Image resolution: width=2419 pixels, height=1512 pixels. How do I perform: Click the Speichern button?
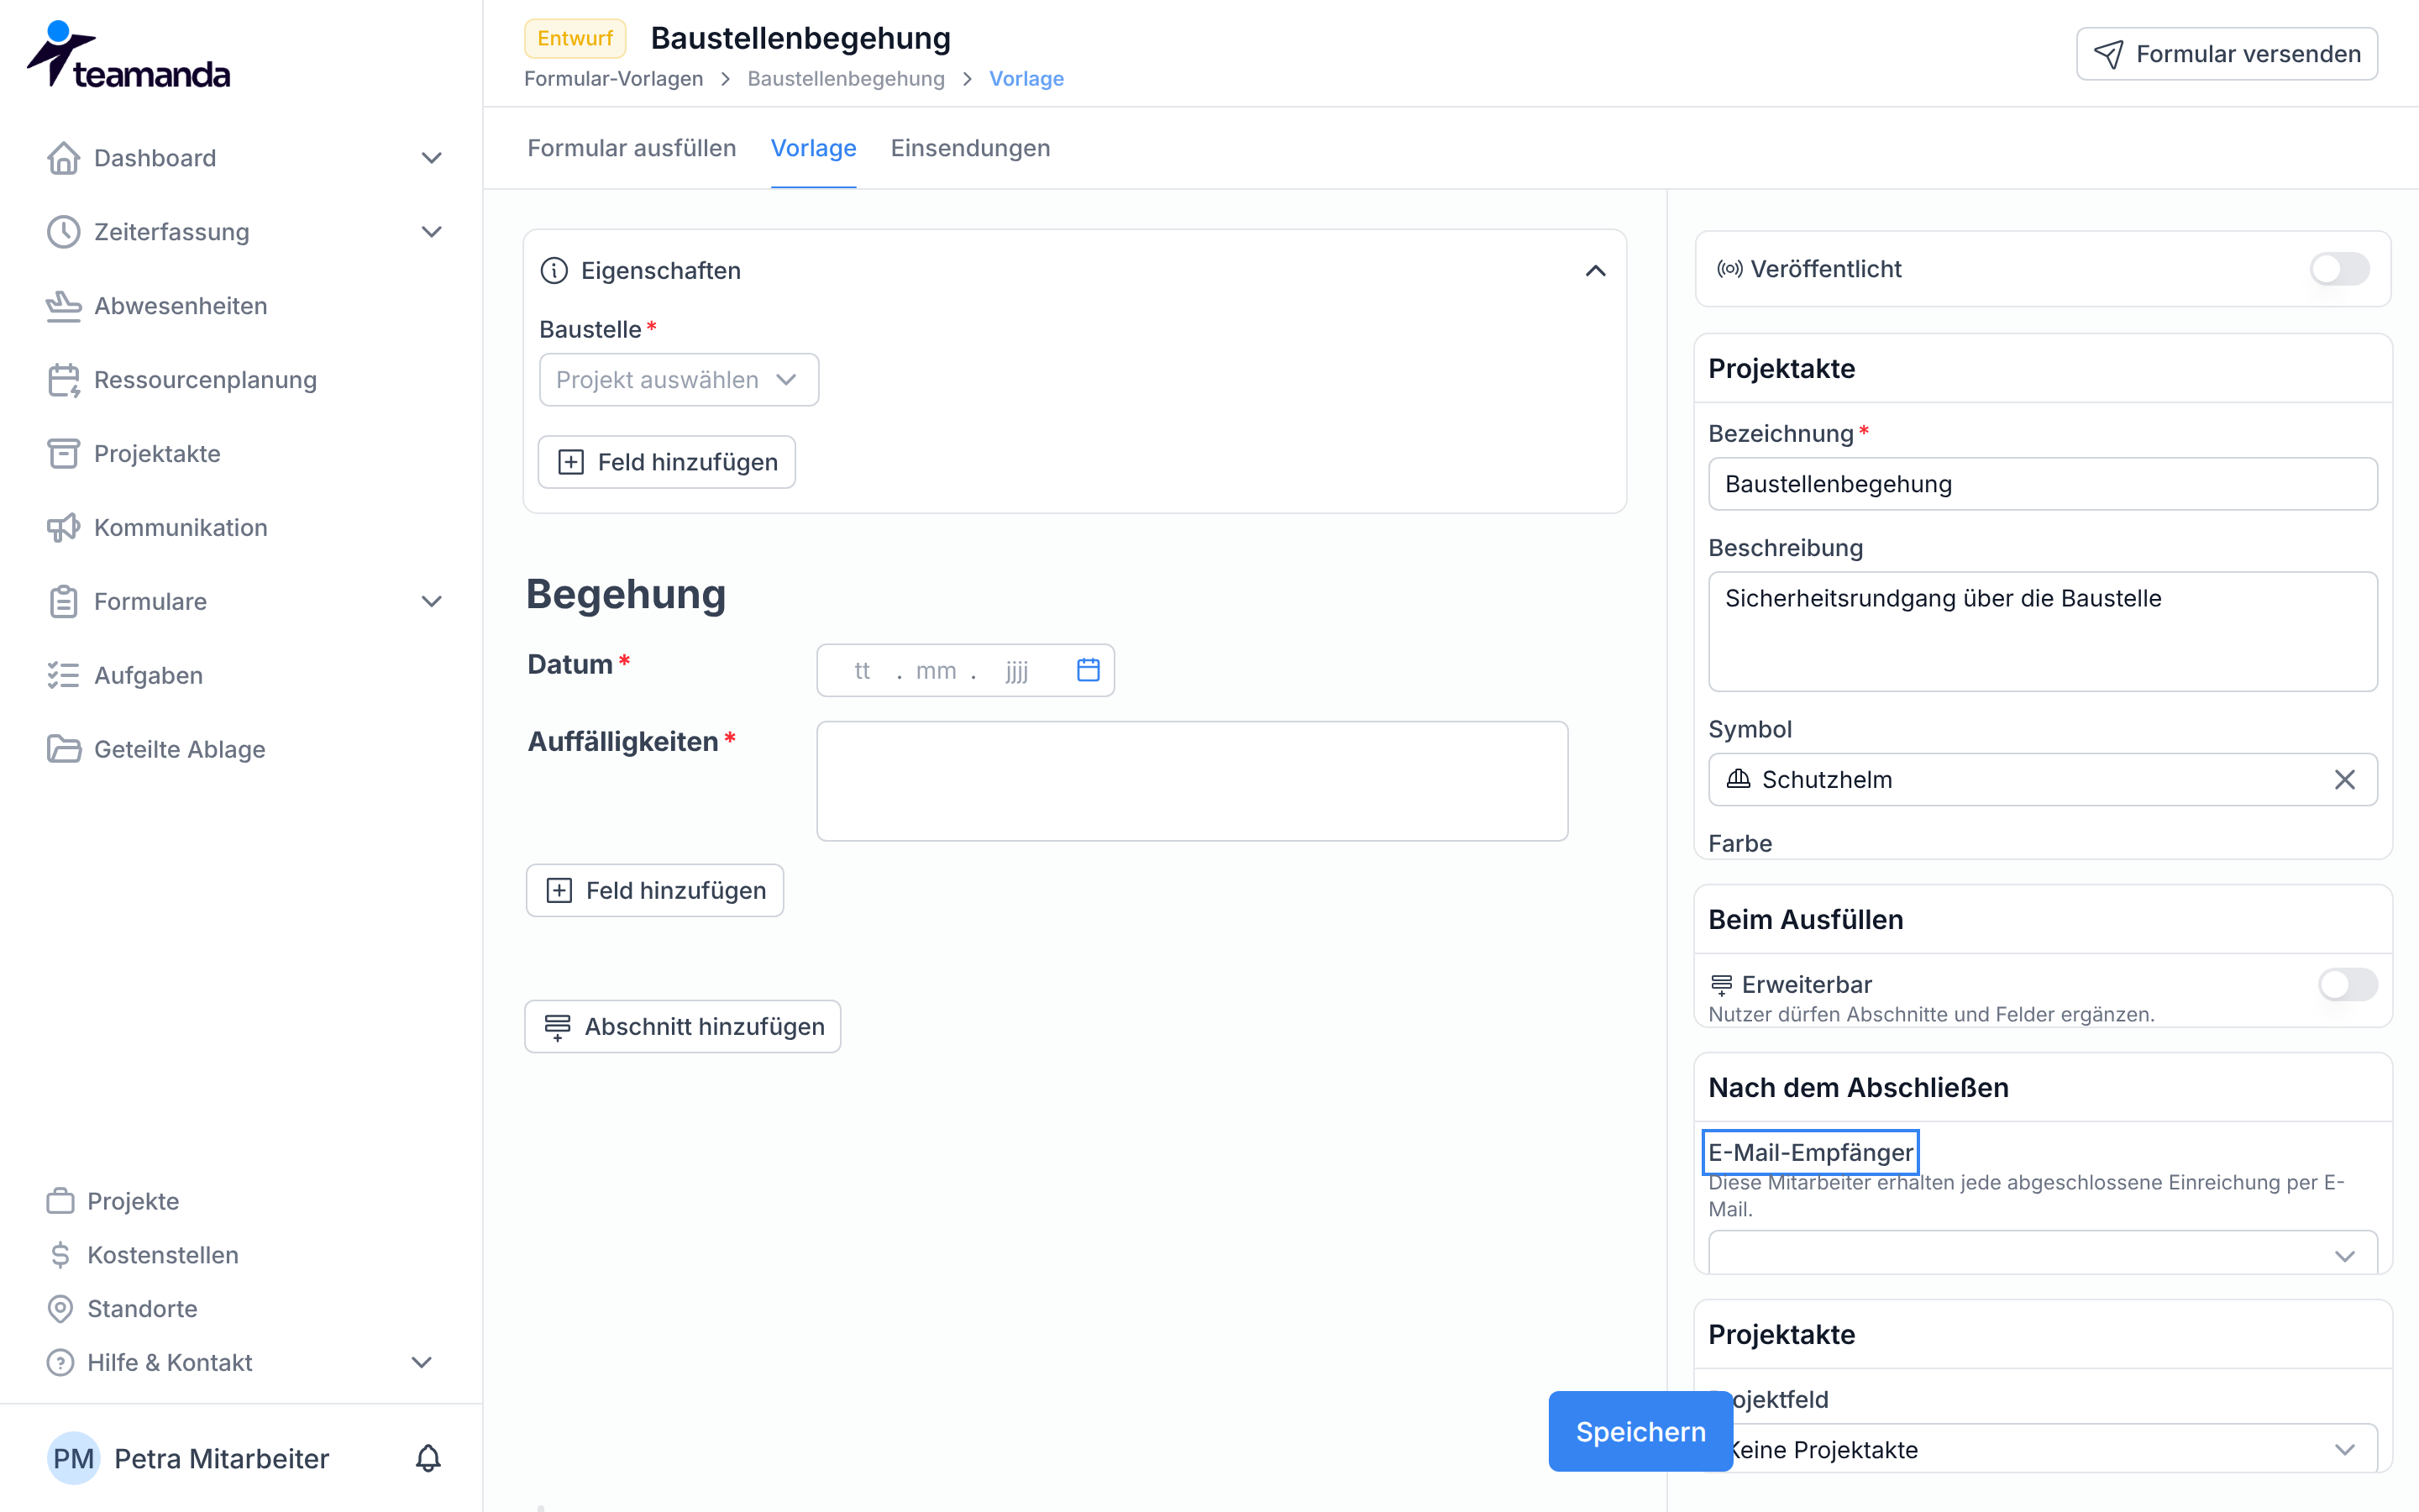coord(1640,1432)
